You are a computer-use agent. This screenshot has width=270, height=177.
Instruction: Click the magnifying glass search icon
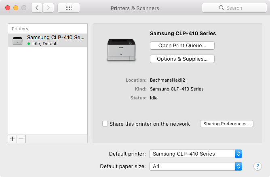pyautogui.click(x=221, y=8)
